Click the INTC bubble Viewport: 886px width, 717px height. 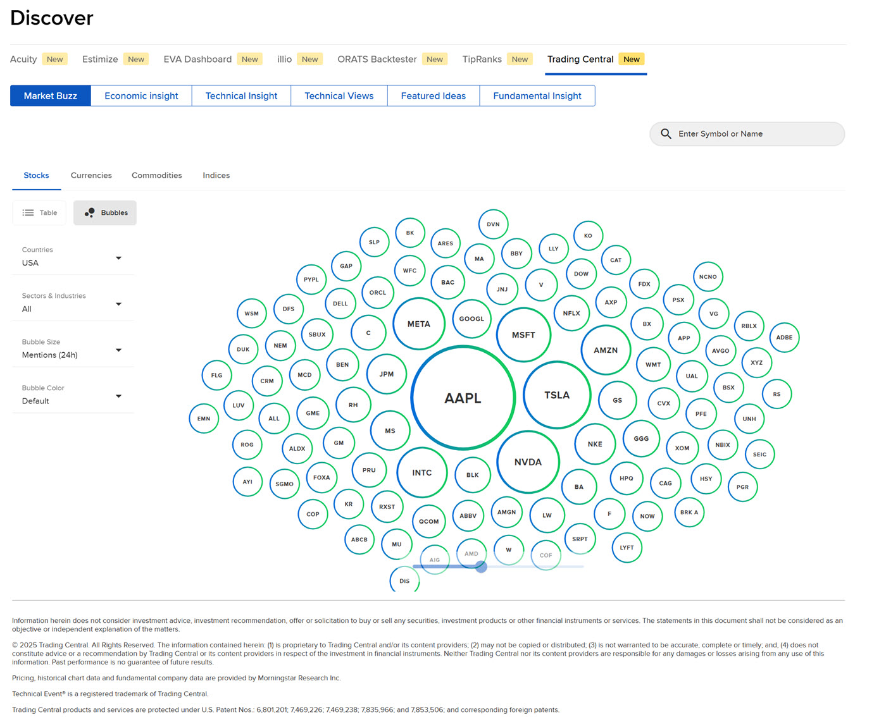[x=422, y=473]
